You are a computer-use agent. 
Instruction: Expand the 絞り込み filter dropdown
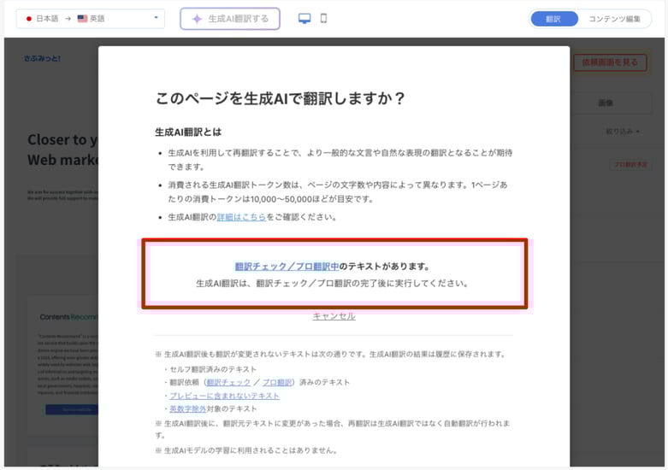click(x=622, y=132)
